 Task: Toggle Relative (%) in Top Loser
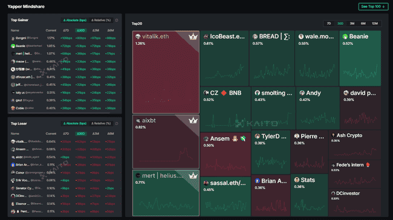coord(101,123)
